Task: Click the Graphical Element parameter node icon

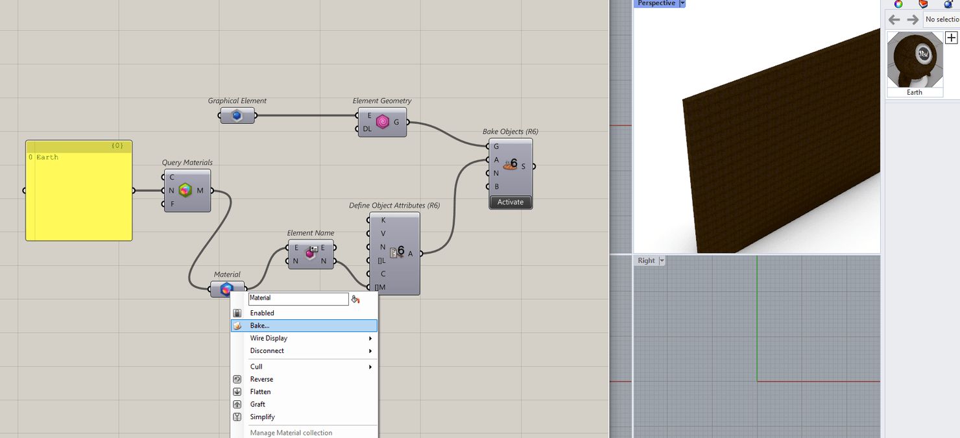Action: pyautogui.click(x=237, y=116)
